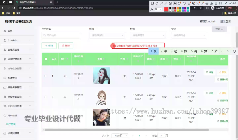Select the numbered marker tool

[179, 3]
